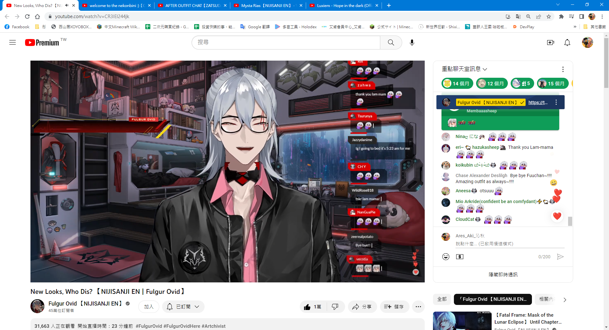
Task: Open the #FulgurOvid hashtag
Action: pos(149,326)
